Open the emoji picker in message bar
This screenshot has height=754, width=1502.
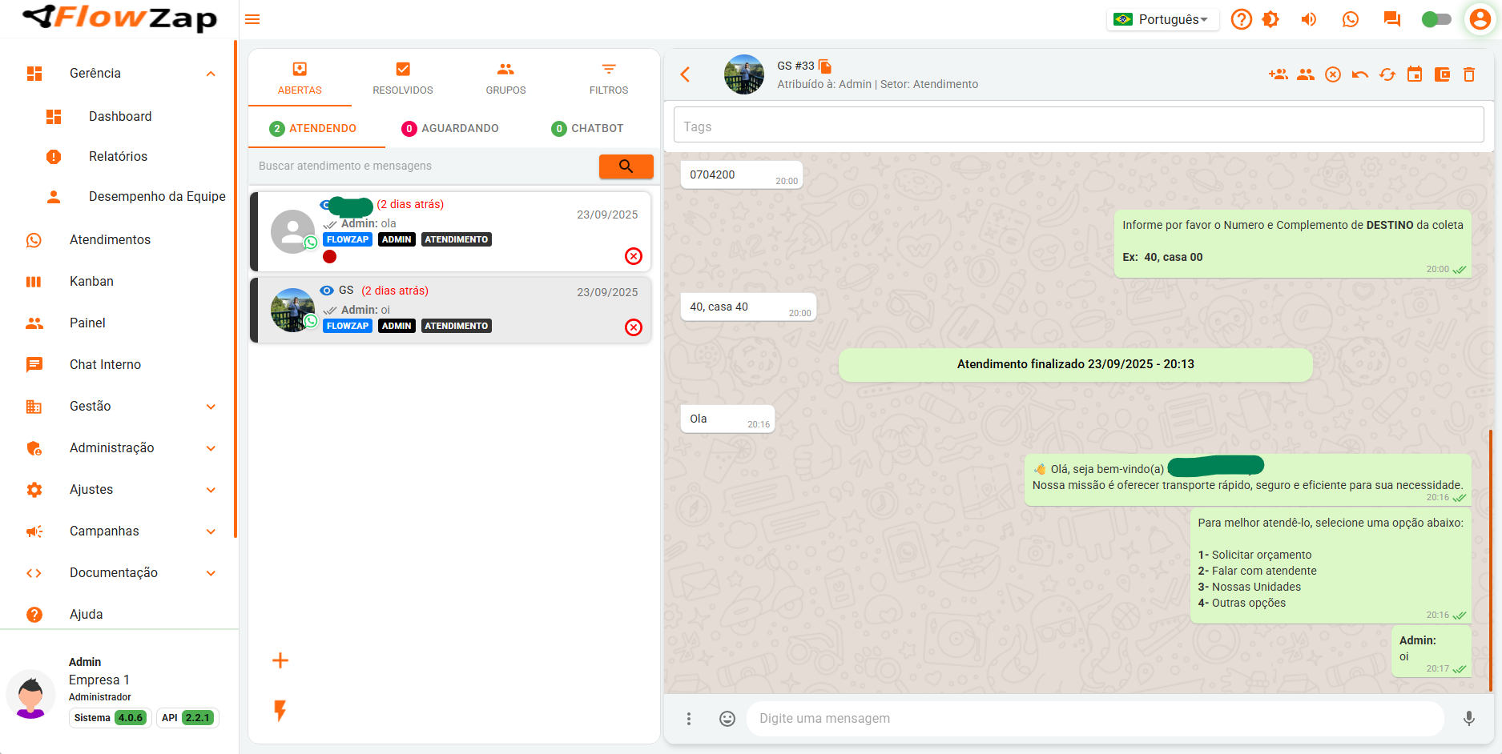[727, 719]
